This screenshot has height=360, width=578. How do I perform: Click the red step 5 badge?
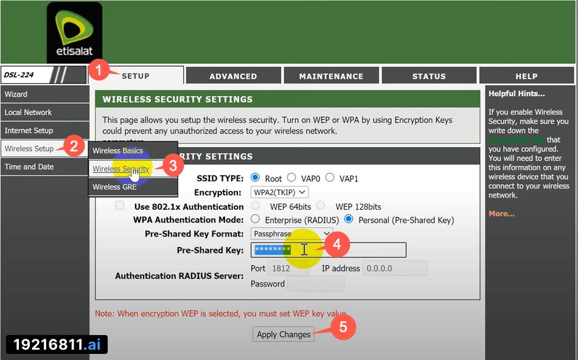coord(343,327)
